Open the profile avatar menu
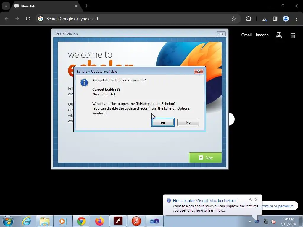Image resolution: width=303 pixels, height=227 pixels. tap(286, 19)
